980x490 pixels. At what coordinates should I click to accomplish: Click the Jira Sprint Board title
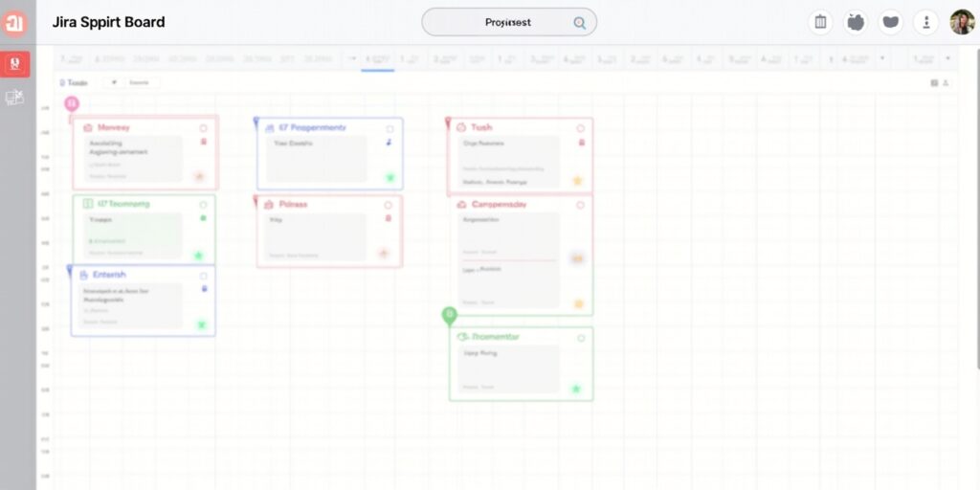[108, 22]
